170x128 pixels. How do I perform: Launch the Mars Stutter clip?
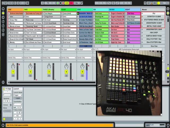[x=110, y=26]
